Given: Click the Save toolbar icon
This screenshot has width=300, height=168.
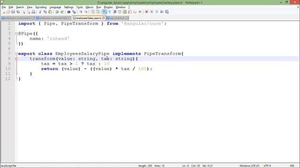Looking at the screenshot, I should coord(13,12).
